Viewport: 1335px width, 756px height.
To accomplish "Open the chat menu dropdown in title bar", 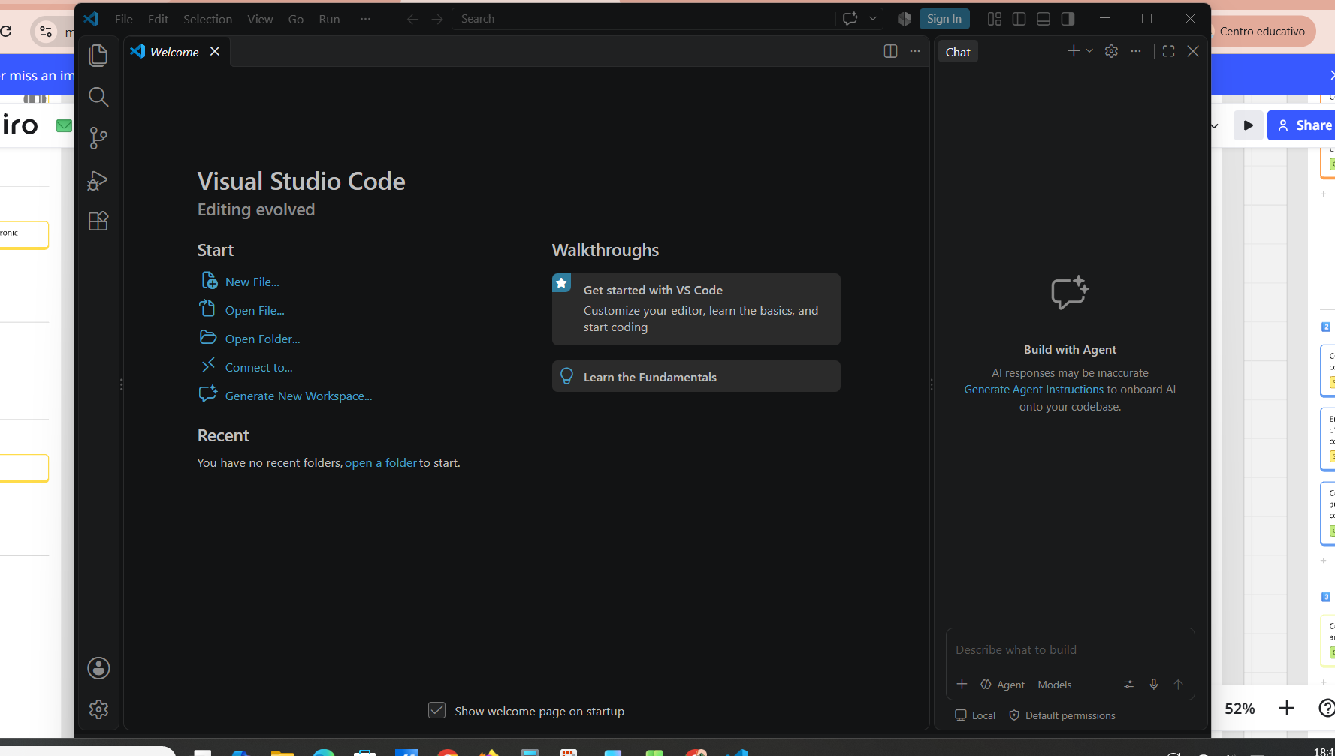I will click(873, 19).
